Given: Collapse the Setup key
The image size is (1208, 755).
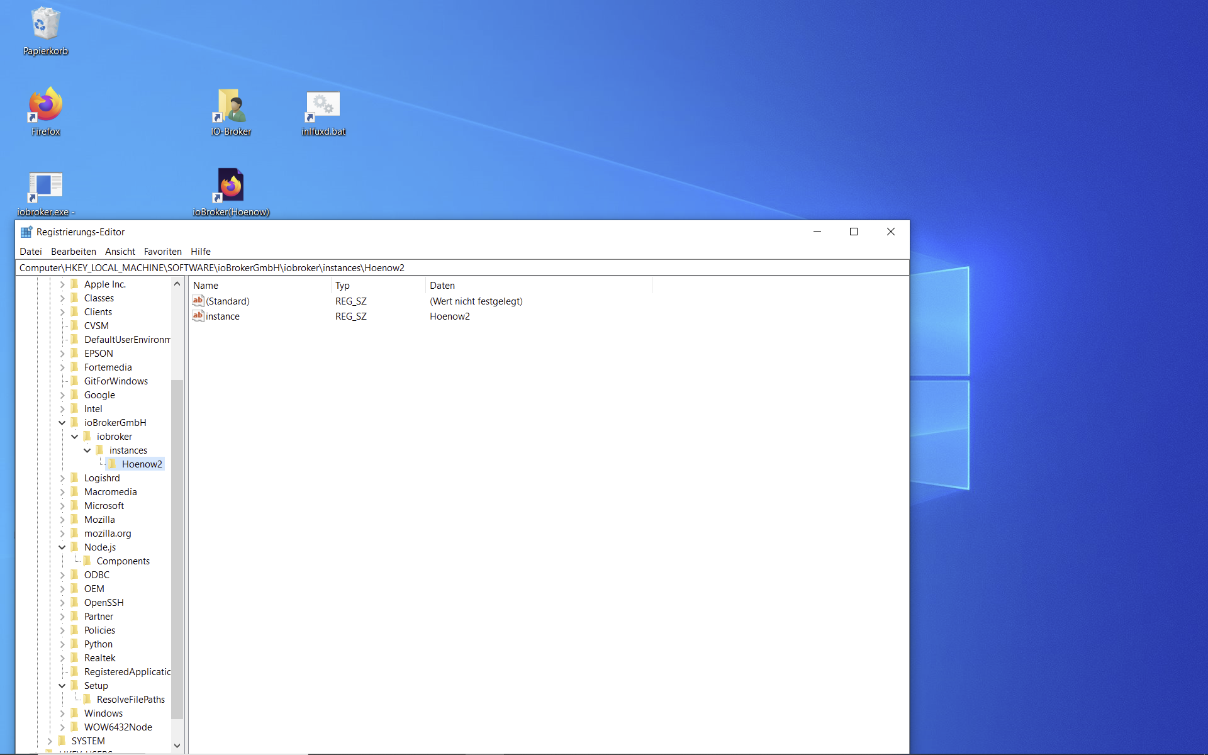Looking at the screenshot, I should coord(62,686).
